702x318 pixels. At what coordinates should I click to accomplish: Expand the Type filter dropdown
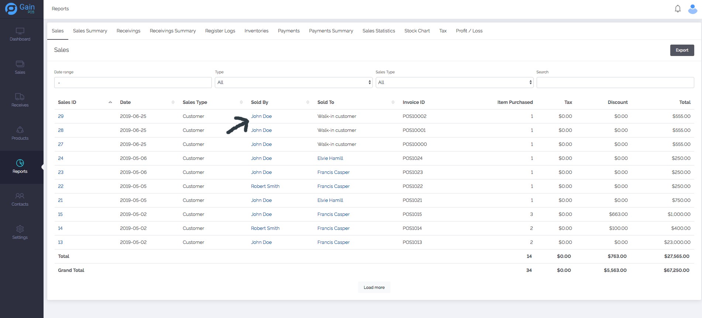tap(293, 83)
